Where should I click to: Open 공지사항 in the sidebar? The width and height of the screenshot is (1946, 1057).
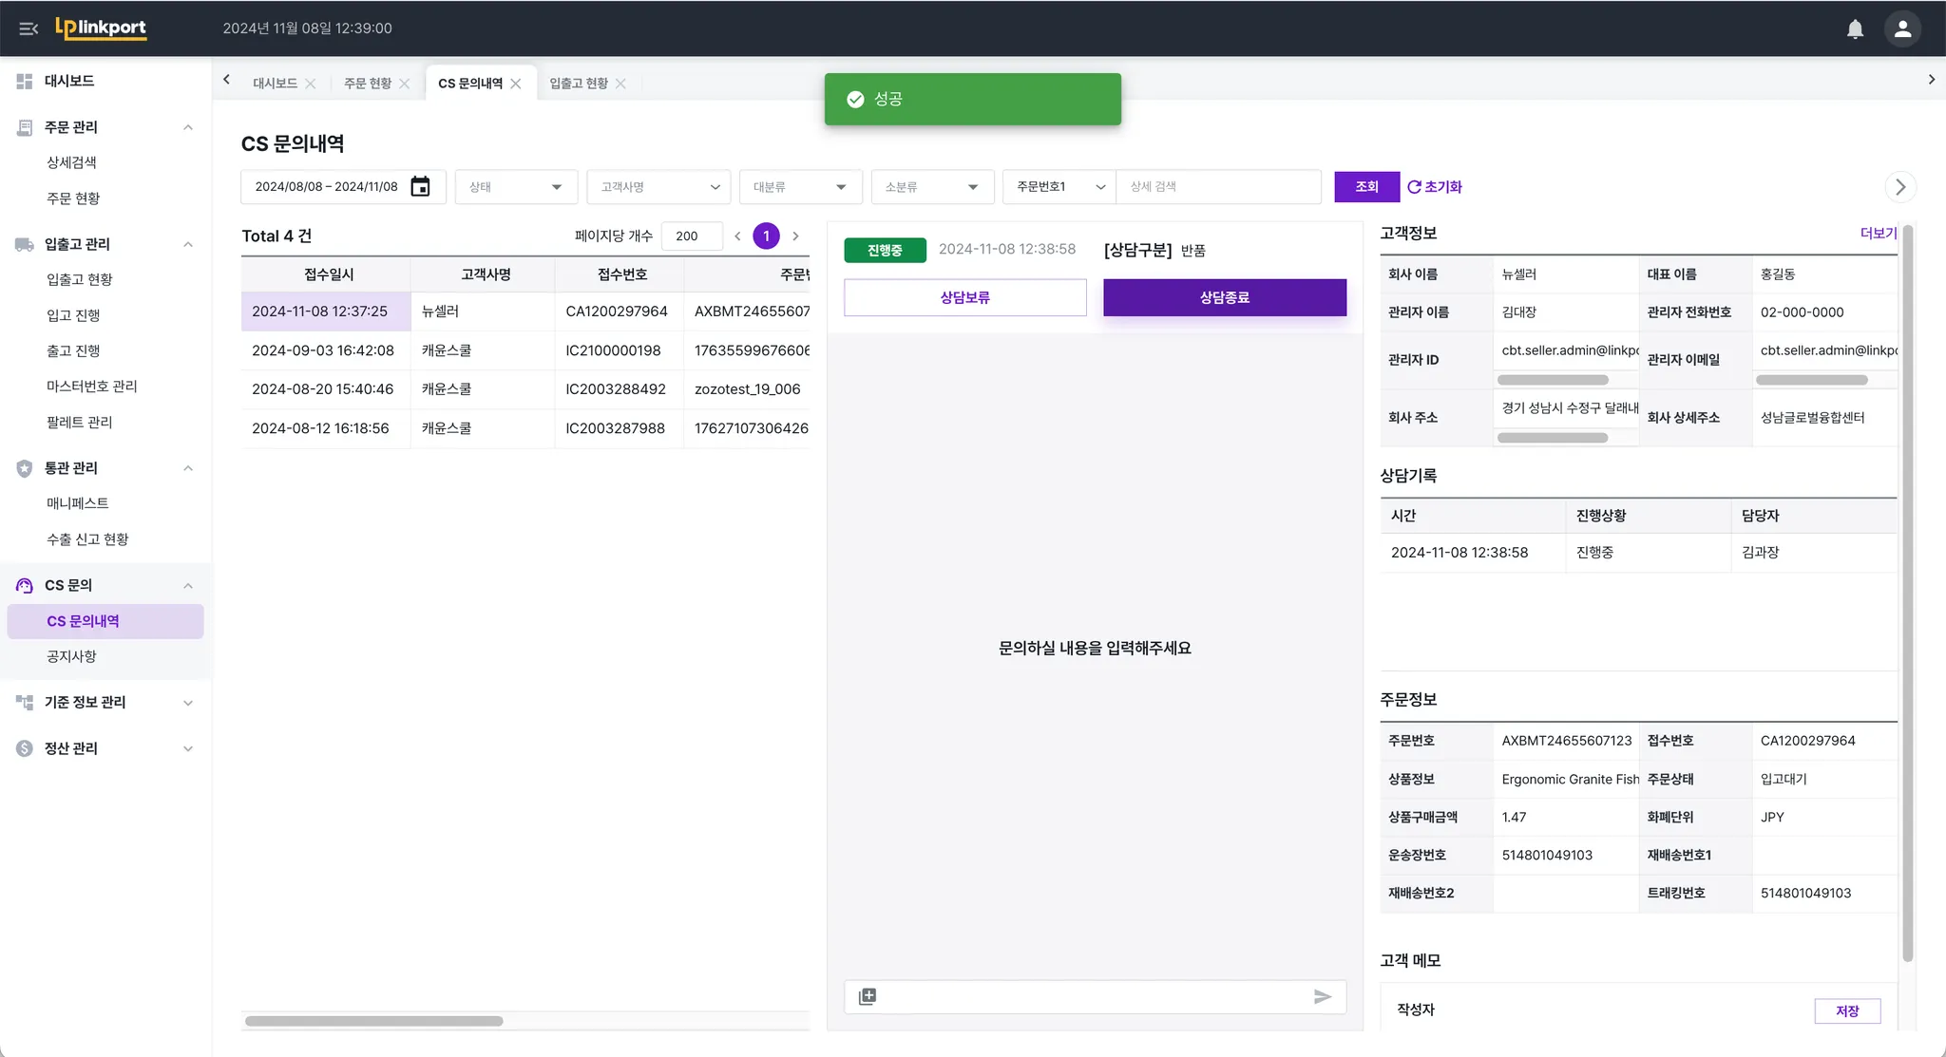[71, 656]
